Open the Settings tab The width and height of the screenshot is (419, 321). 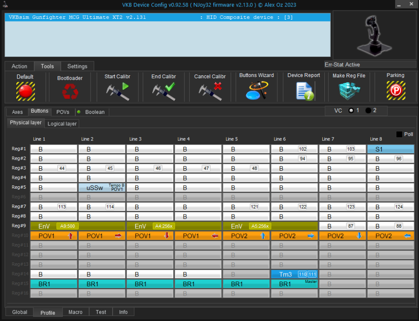77,66
